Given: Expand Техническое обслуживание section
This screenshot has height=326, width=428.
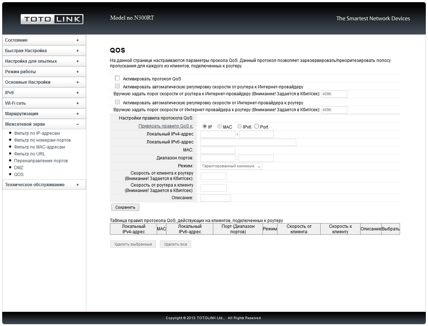Looking at the screenshot, I should (44, 184).
